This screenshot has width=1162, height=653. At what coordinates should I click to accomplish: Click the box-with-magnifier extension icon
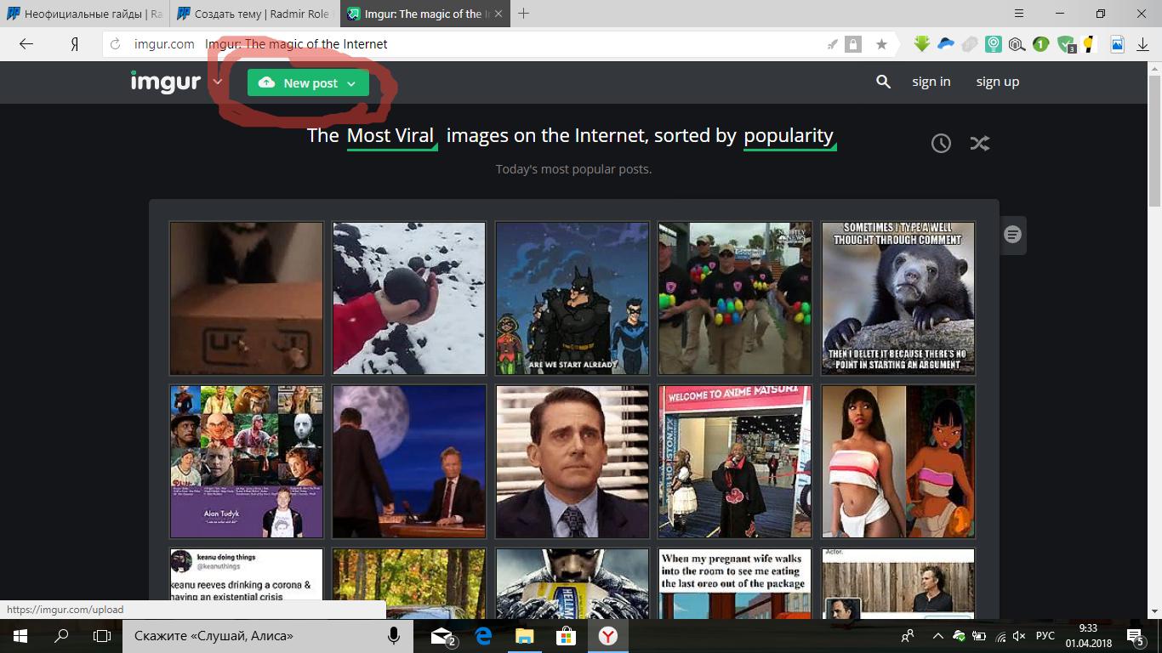click(x=1017, y=44)
